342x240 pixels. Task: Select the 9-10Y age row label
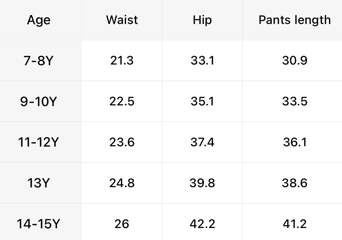(38, 102)
